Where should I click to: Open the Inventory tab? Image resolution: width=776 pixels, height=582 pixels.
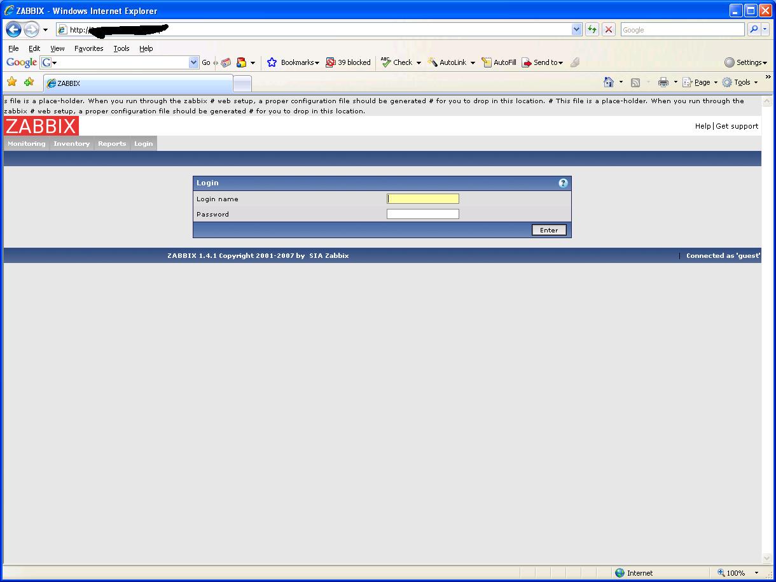(72, 144)
